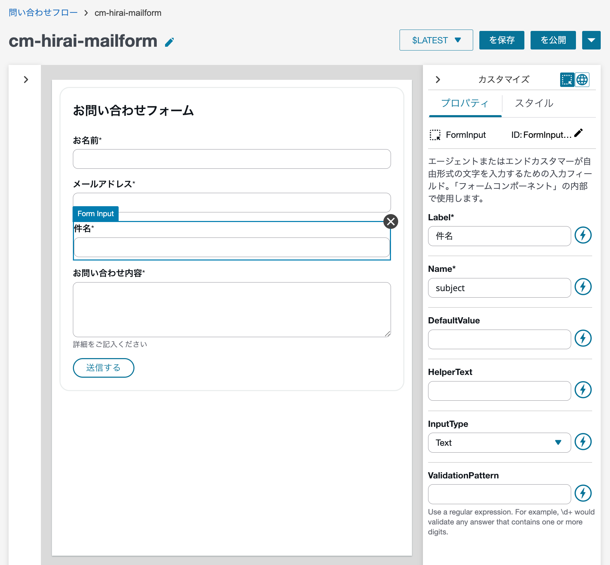Collapse the カスタマイズ panel chevron
This screenshot has height=565, width=610.
pyautogui.click(x=438, y=80)
